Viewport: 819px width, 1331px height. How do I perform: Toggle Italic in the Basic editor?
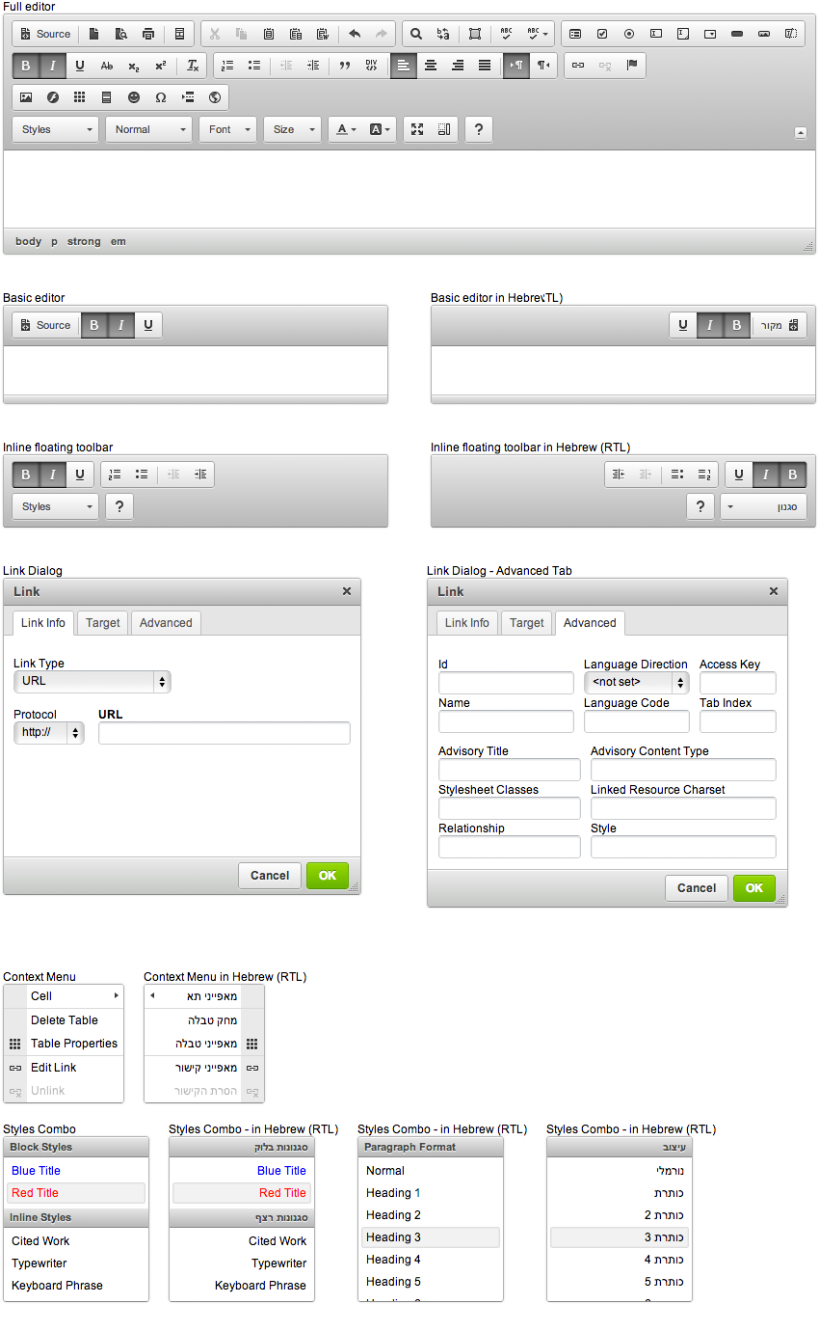(x=121, y=325)
